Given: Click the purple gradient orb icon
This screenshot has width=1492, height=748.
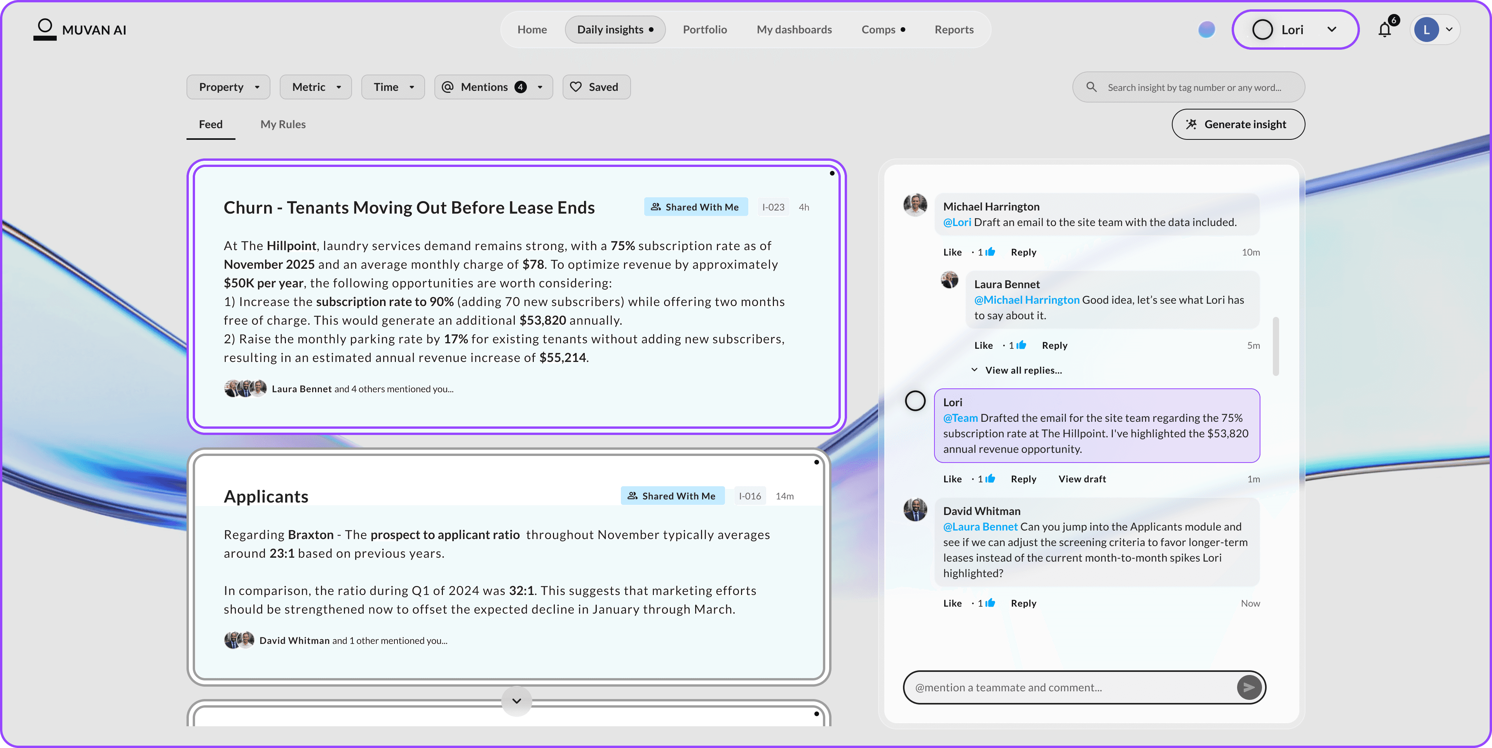Looking at the screenshot, I should tap(1206, 30).
